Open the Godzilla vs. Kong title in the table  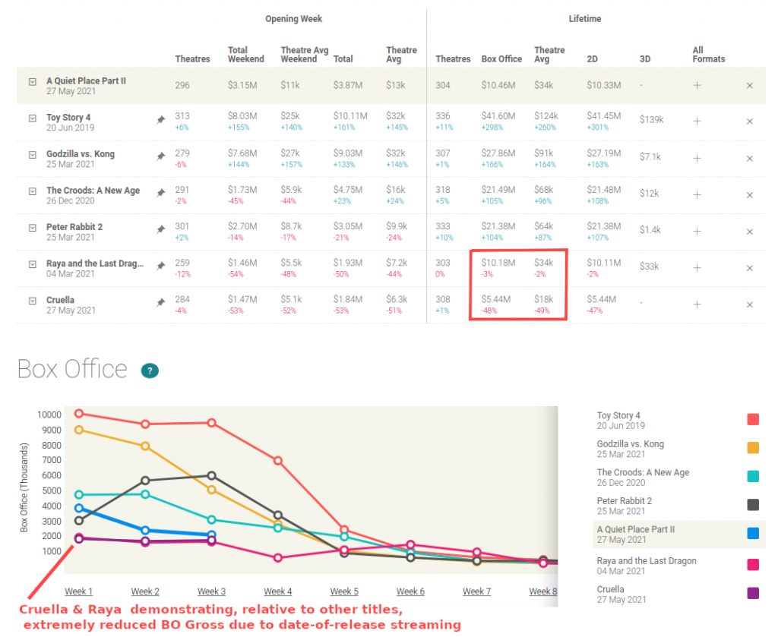point(81,153)
